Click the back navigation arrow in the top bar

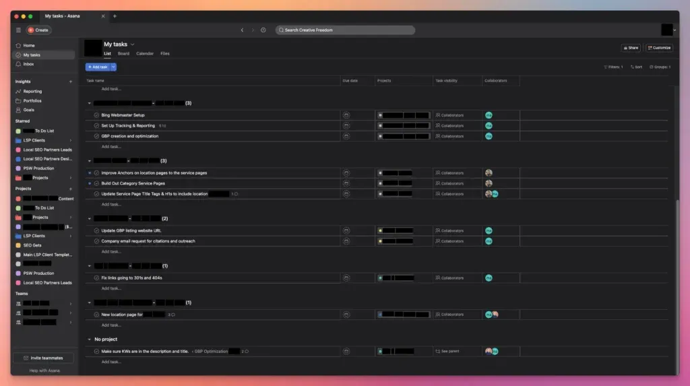click(x=242, y=30)
